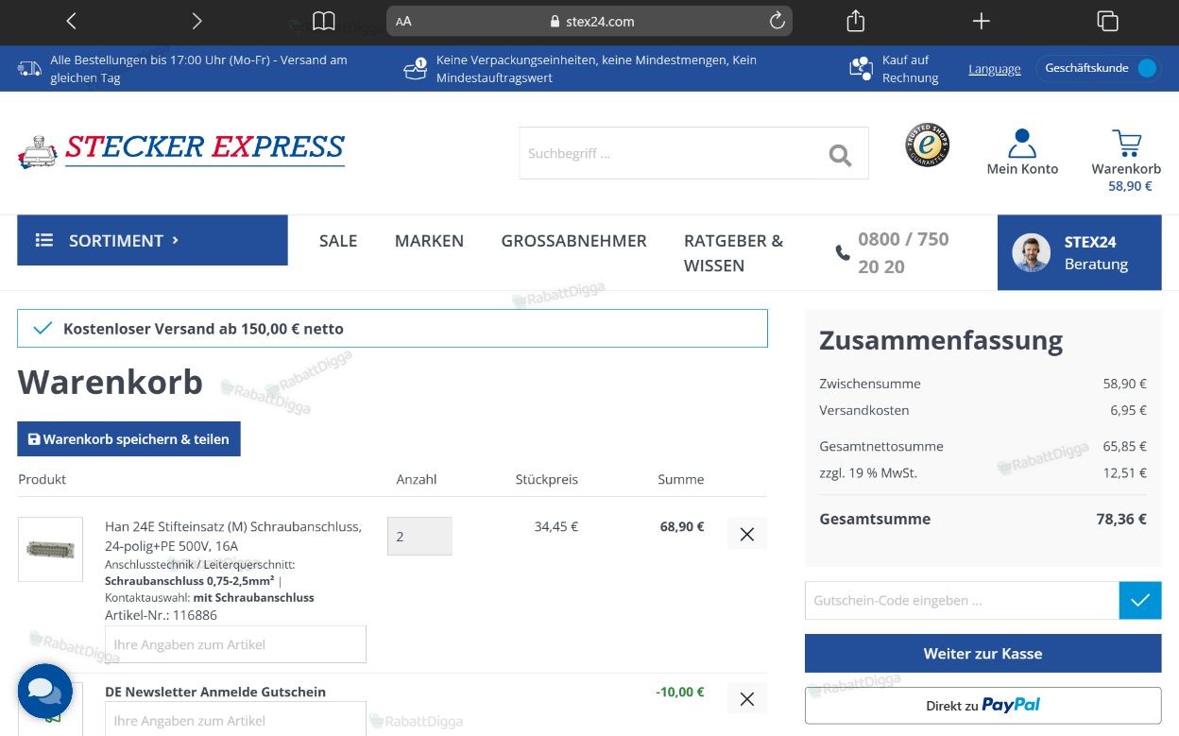Open the AA text size menu
Image resolution: width=1179 pixels, height=736 pixels.
click(403, 21)
